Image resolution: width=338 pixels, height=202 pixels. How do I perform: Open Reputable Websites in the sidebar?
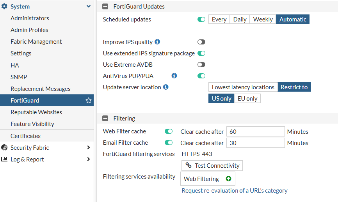pos(36,112)
